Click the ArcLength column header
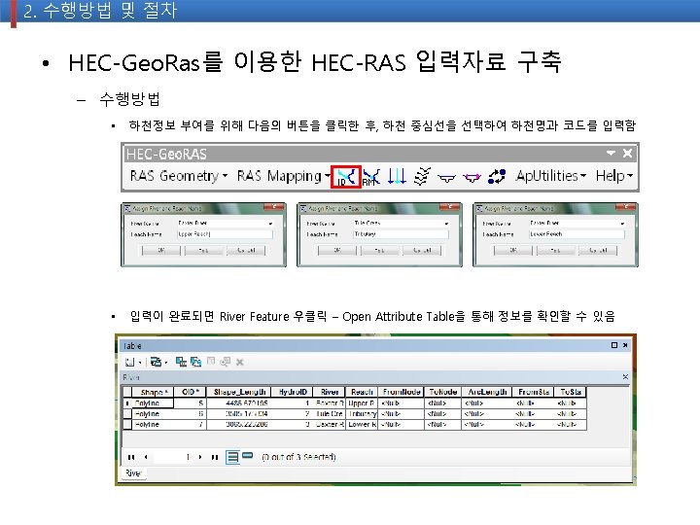The height and width of the screenshot is (525, 700). click(487, 392)
